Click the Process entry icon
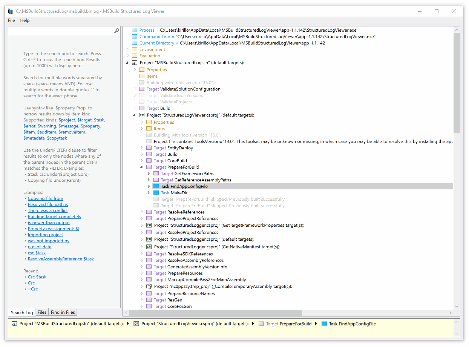This screenshot has width=469, height=347. [135, 30]
